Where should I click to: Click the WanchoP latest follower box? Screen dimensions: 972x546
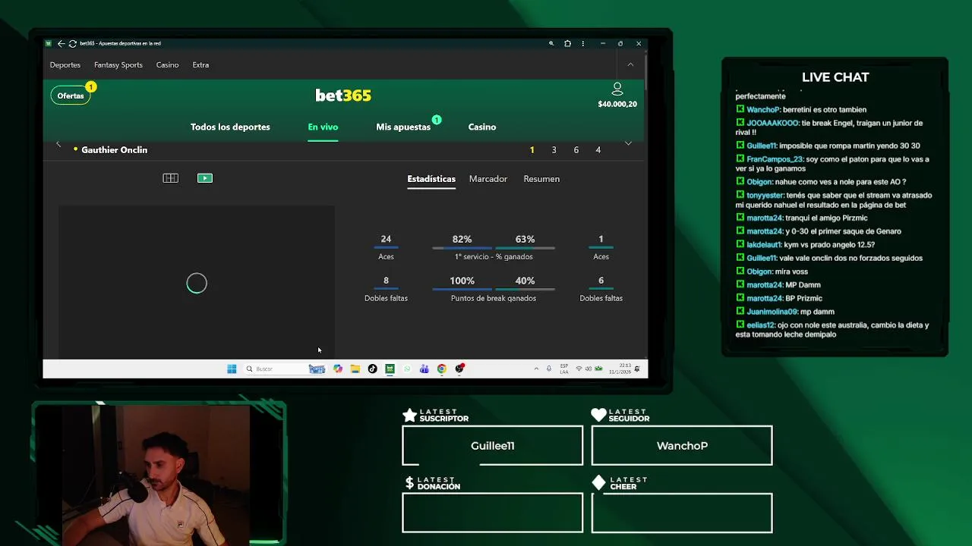click(682, 445)
